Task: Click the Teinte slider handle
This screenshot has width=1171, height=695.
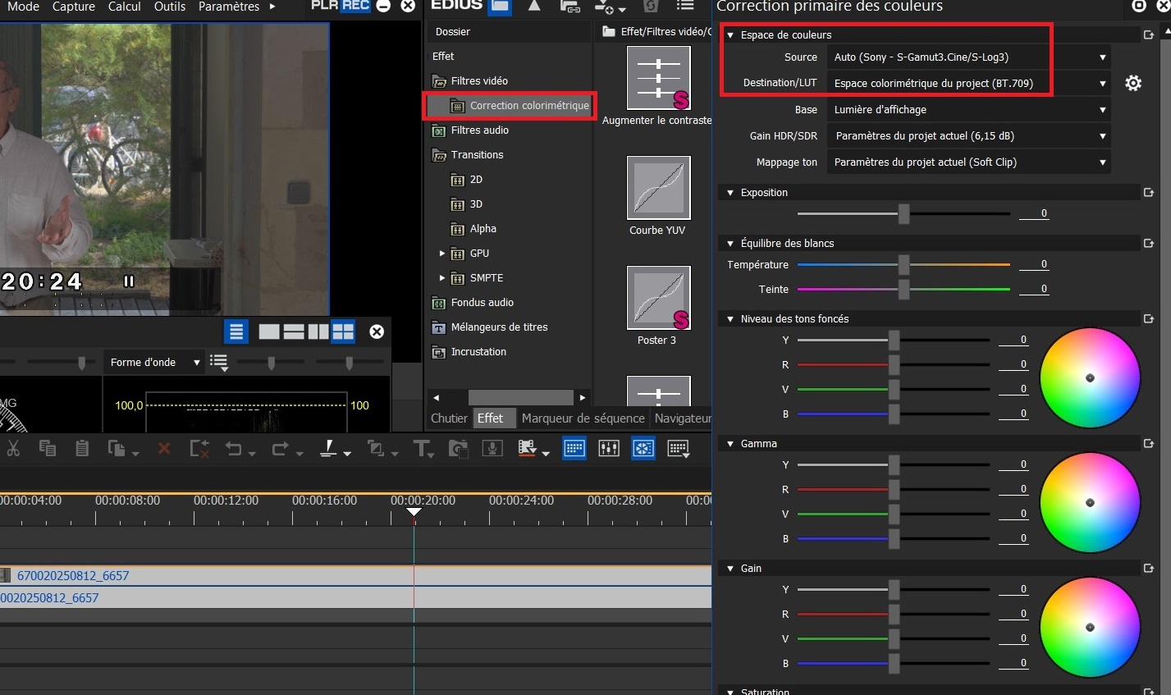Action: point(903,289)
